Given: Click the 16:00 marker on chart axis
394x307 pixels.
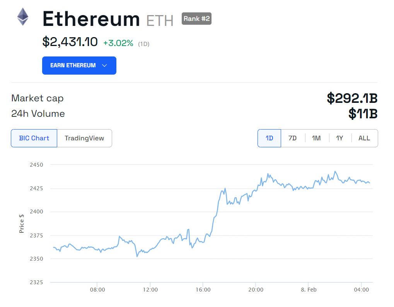Looking at the screenshot, I should click(203, 290).
